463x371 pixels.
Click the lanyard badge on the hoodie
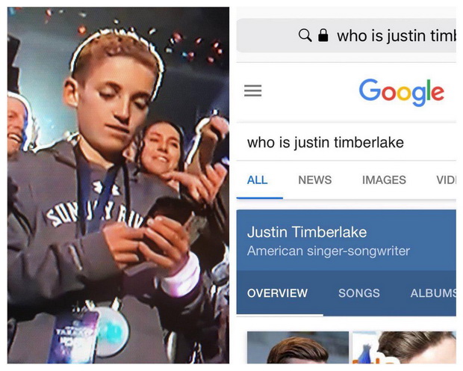[x=74, y=336]
